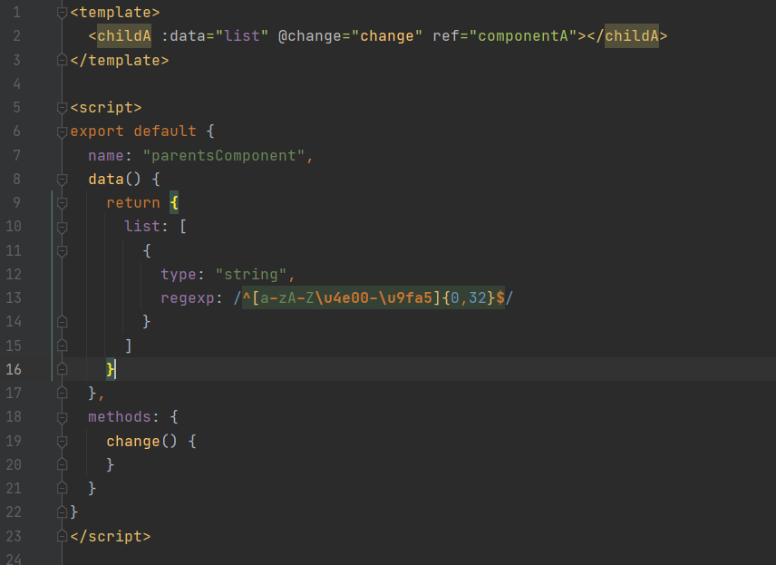
Task: Click the a-zA-Z range in the regex
Action: (x=287, y=298)
